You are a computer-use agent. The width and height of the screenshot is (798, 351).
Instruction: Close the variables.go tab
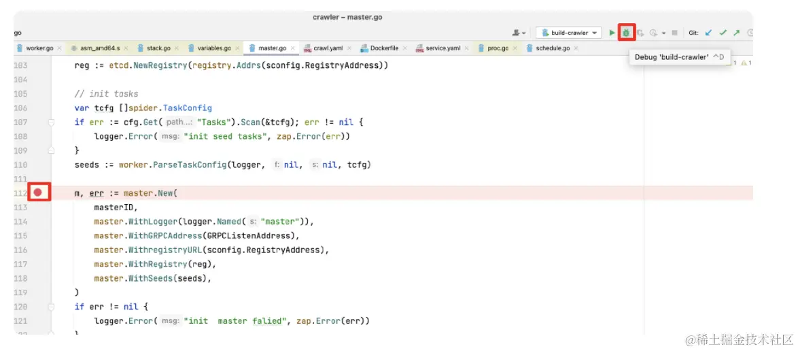point(237,48)
